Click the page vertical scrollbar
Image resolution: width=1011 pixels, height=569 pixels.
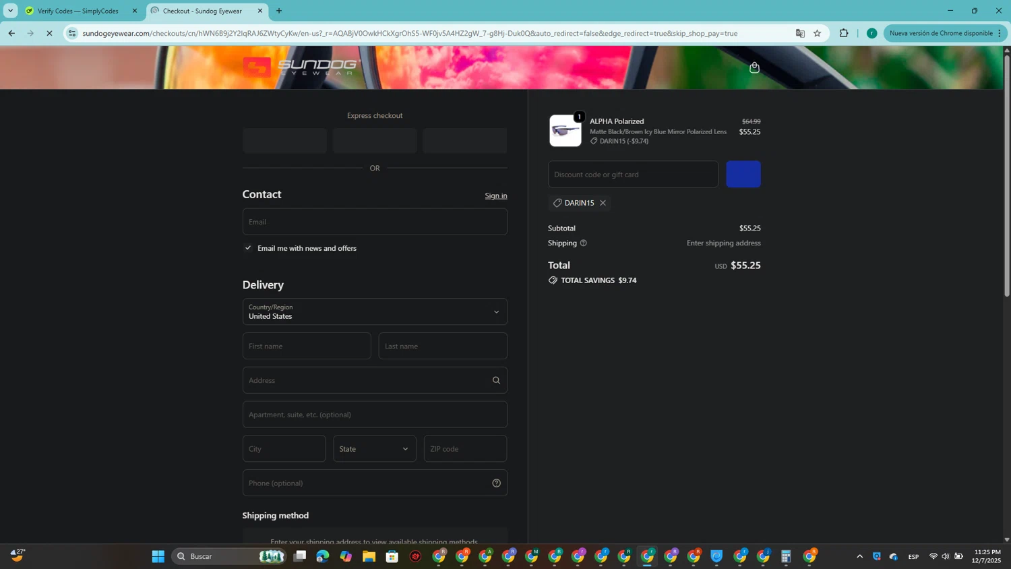pos(1007,175)
